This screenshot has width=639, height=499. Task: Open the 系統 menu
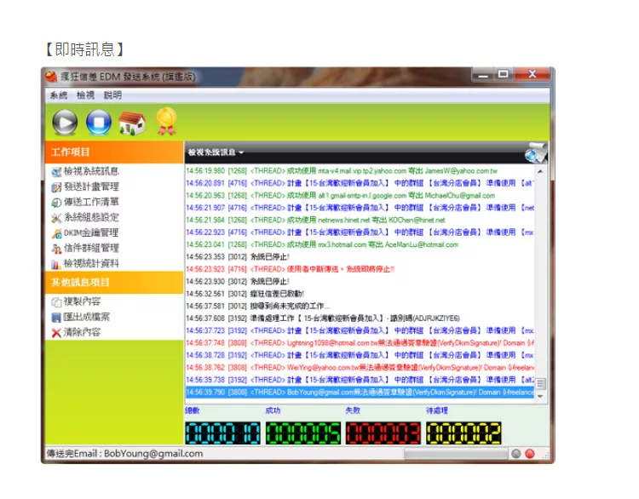[x=58, y=95]
